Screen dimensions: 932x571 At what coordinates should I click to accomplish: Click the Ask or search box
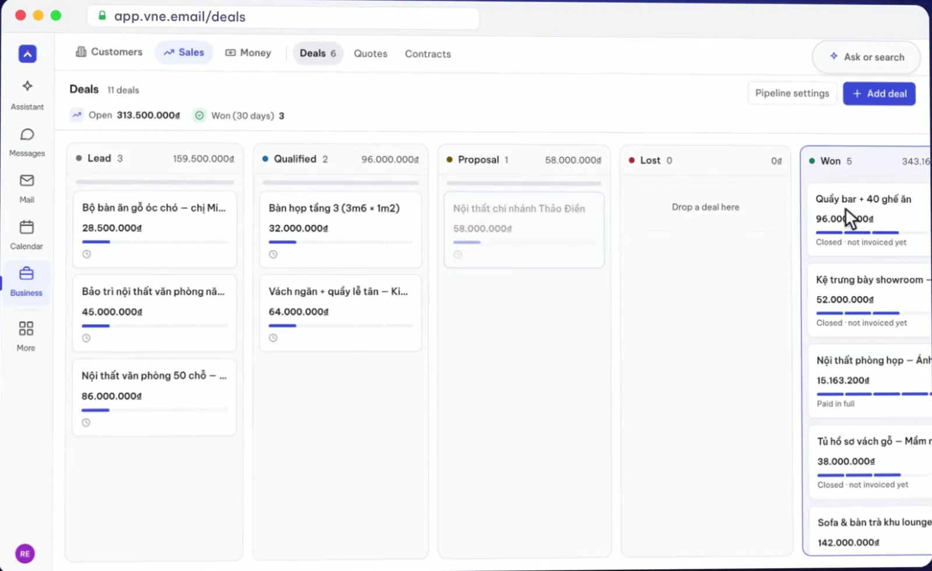[867, 57]
